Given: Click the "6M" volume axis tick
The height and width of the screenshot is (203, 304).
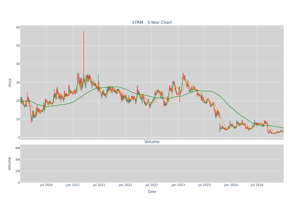Looking at the screenshot, I should [18, 148].
